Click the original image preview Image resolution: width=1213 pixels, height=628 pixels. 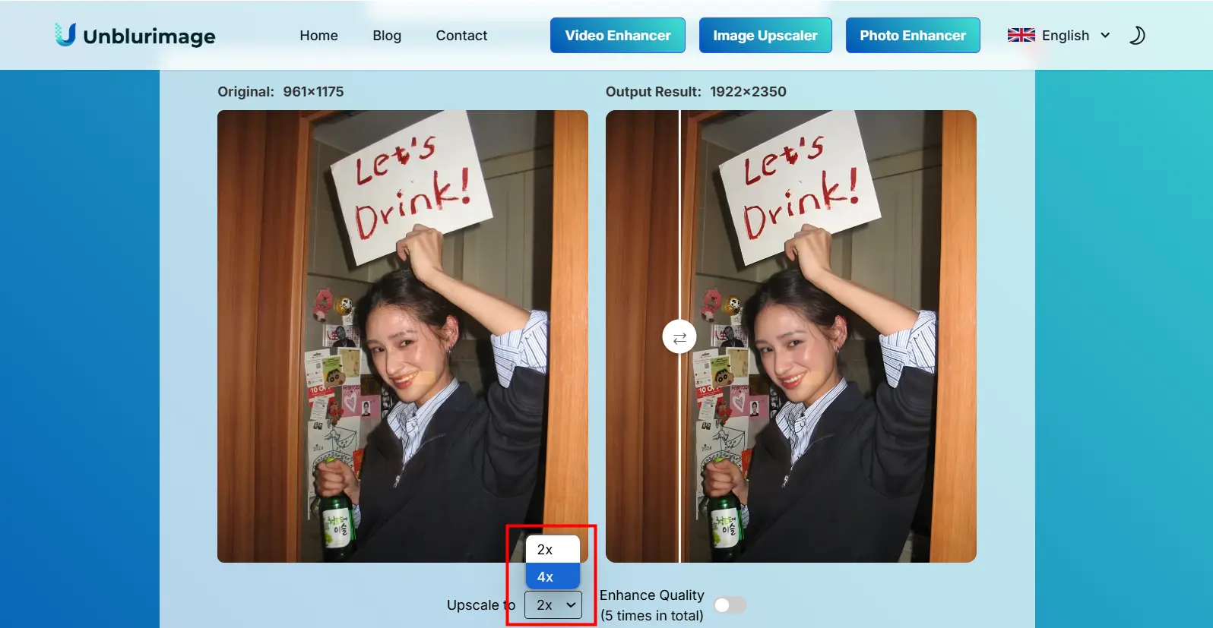pos(403,336)
